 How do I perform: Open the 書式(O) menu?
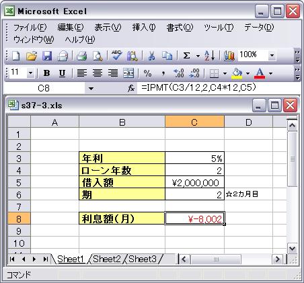tap(180, 28)
